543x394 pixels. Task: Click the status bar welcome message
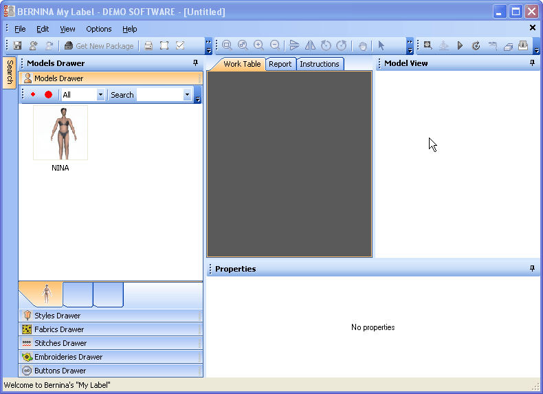tap(57, 385)
